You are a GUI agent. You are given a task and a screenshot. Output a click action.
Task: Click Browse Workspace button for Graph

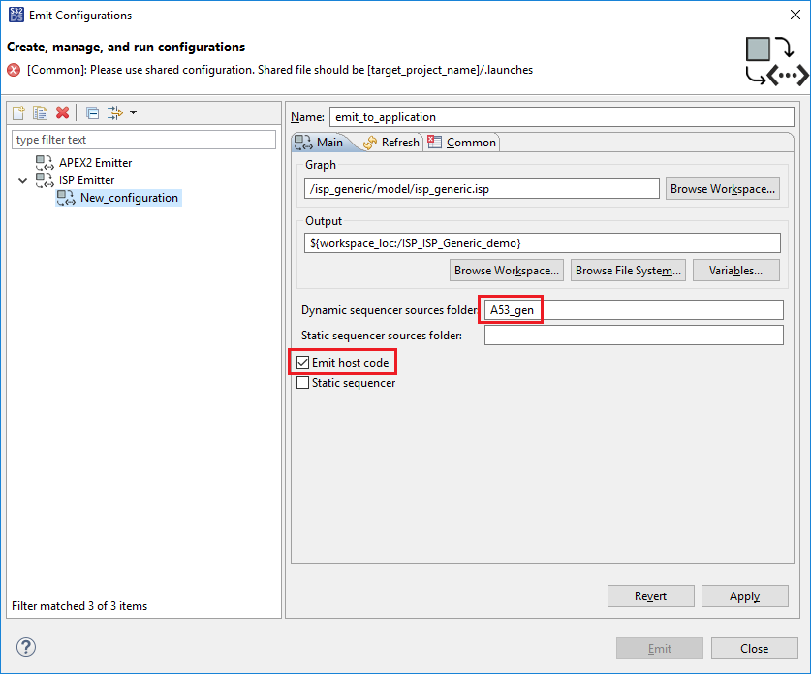point(723,189)
